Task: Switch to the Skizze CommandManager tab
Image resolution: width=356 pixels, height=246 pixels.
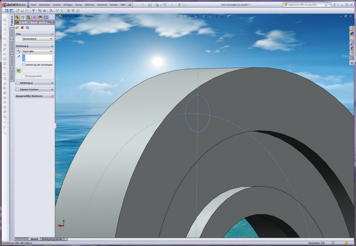Action: click(12, 34)
